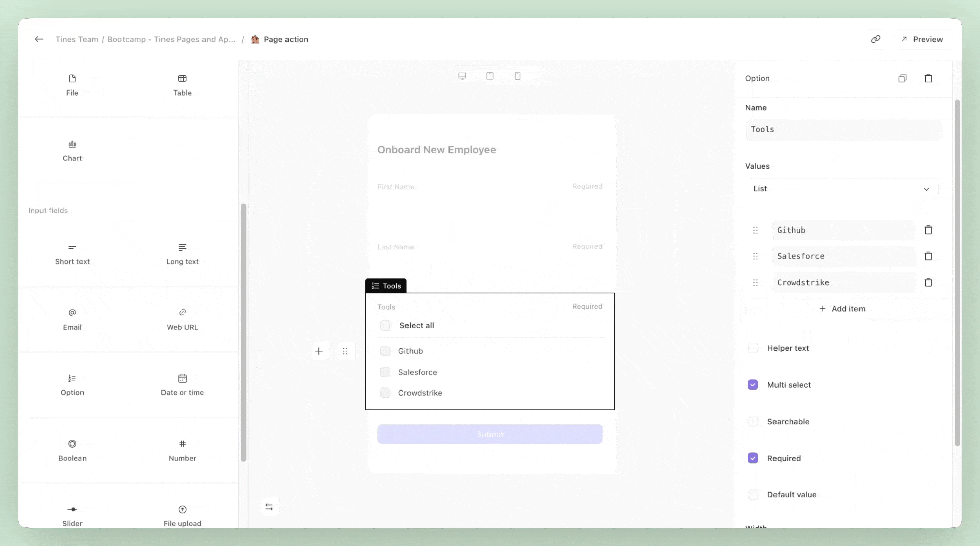
Task: Uncheck the Multi select checkbox
Action: coord(753,385)
